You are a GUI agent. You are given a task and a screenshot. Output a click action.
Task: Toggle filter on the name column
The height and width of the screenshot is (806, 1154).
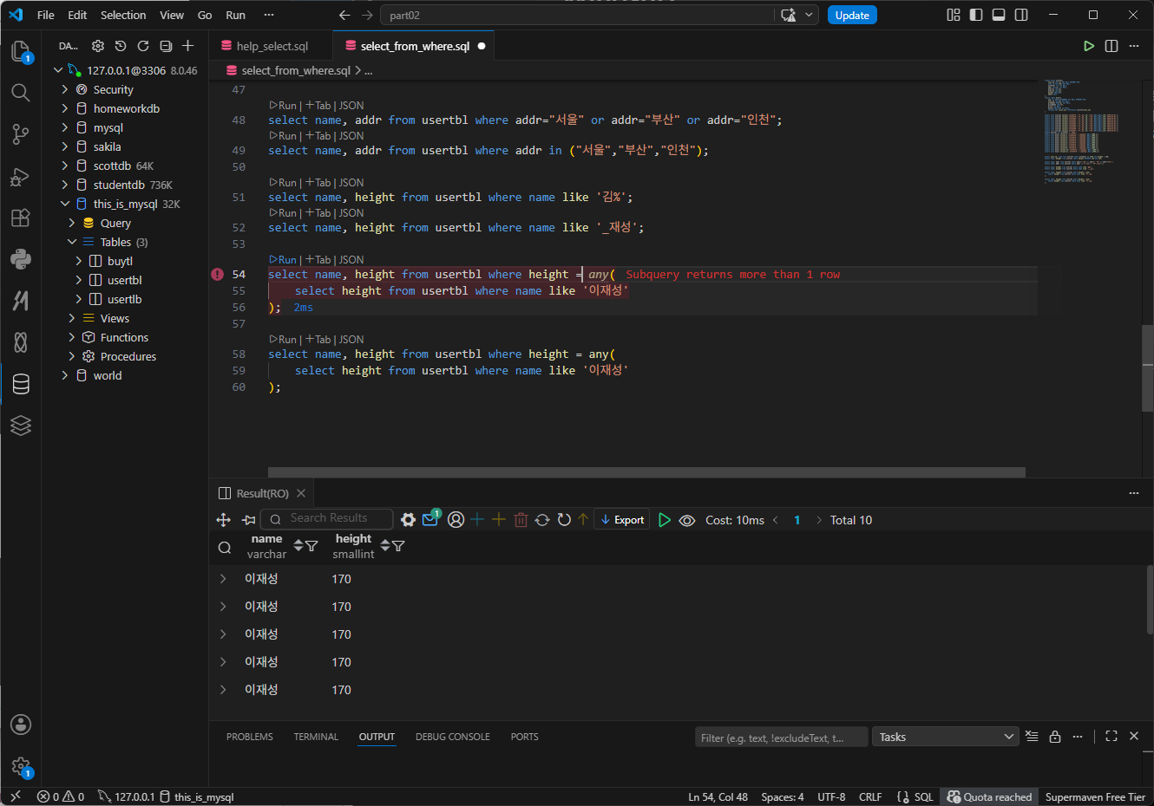coord(311,546)
